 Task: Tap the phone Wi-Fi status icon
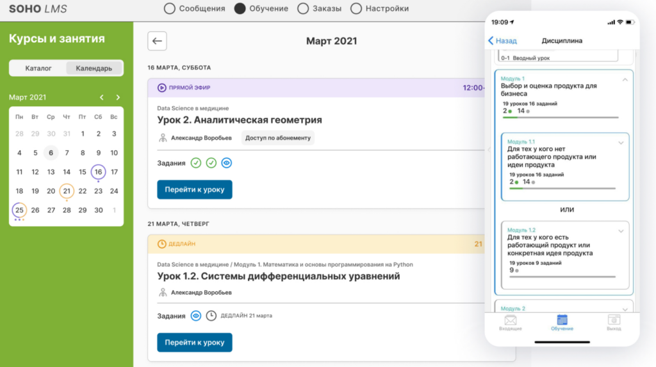pyautogui.click(x=620, y=22)
